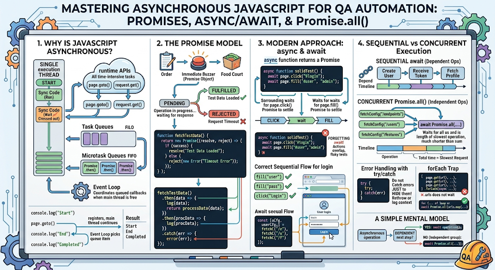Click the 'A SIMPLE MENTAL MODEL' heading
Viewport: 495px width, 270px height.
point(412,219)
